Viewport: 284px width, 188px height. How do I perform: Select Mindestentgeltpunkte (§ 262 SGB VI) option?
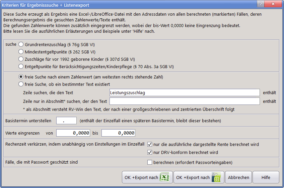coord(21,52)
